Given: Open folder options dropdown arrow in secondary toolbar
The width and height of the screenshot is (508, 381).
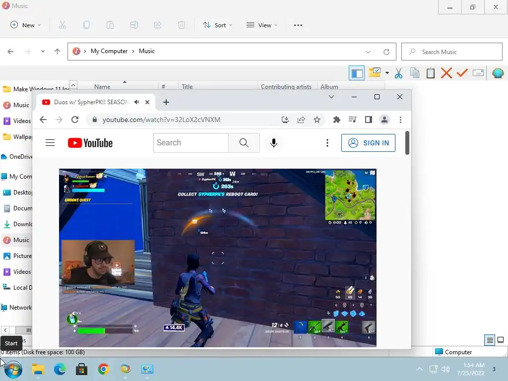Looking at the screenshot, I should point(387,73).
